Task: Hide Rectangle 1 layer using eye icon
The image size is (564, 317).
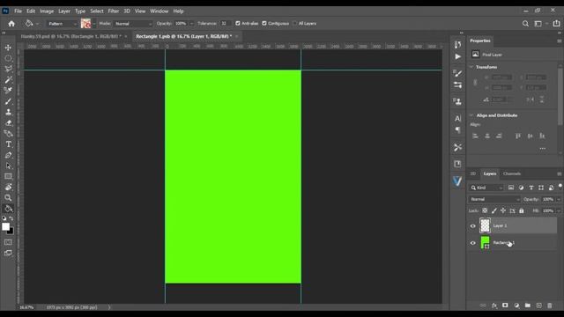Action: point(473,243)
